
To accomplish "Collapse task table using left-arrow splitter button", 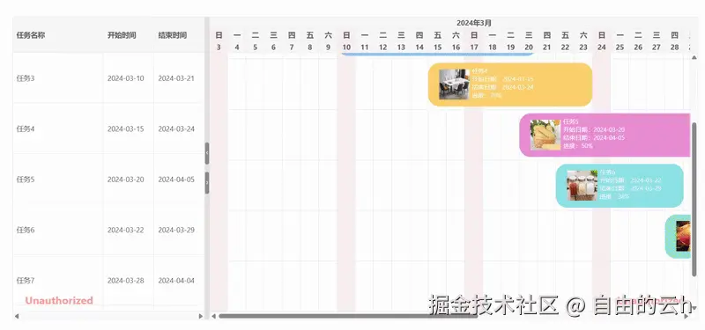I will 207,153.
